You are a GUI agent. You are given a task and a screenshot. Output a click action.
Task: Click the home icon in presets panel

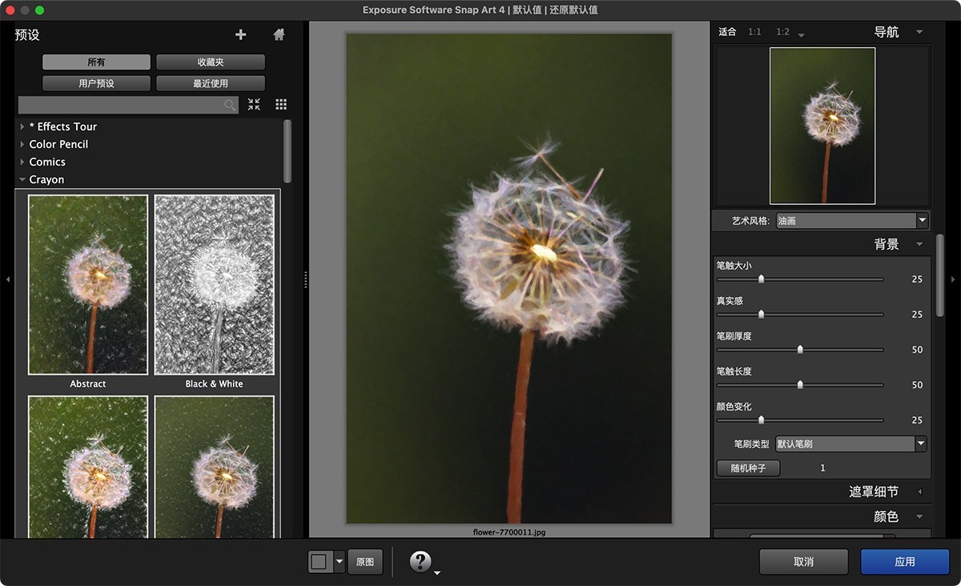coord(279,34)
